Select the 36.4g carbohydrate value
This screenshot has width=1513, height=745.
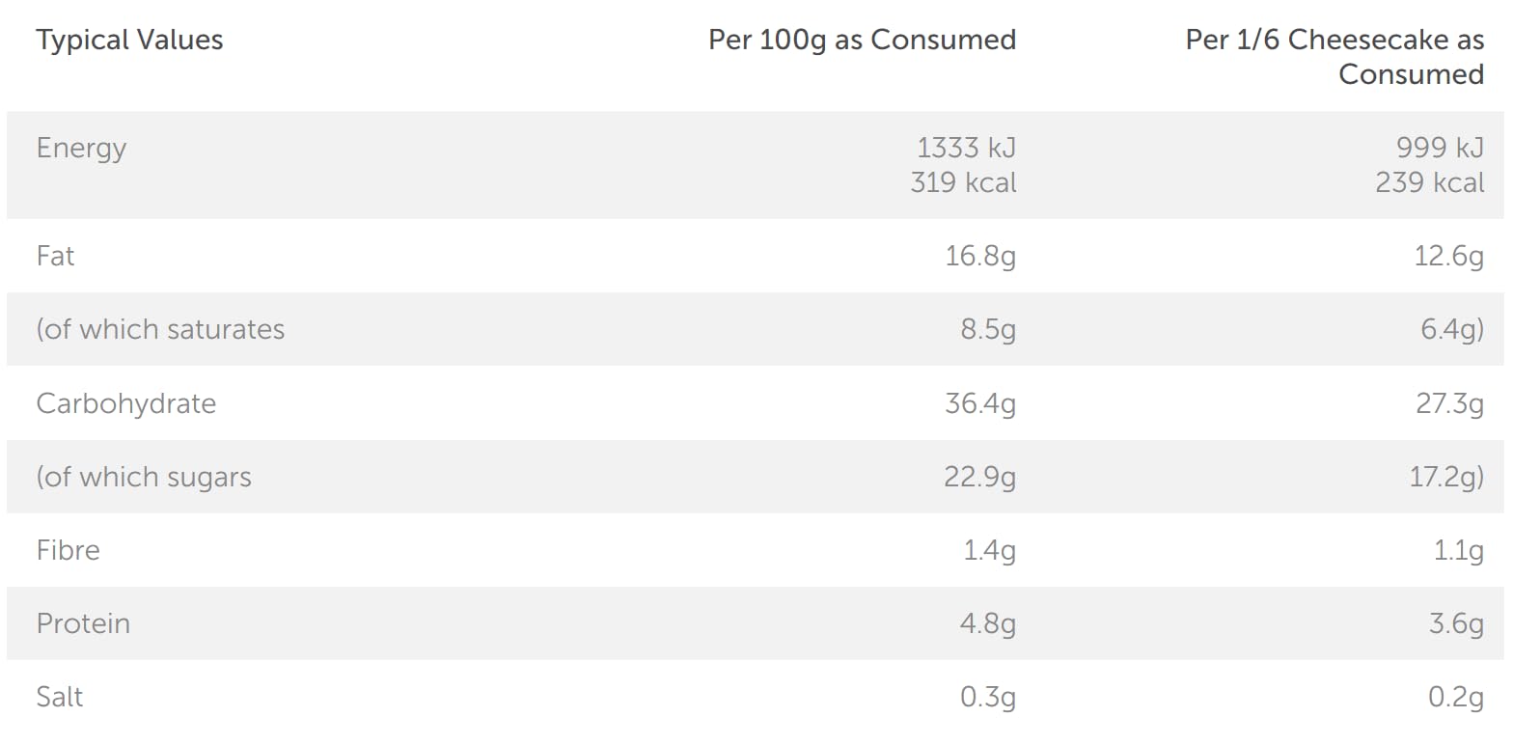980,403
